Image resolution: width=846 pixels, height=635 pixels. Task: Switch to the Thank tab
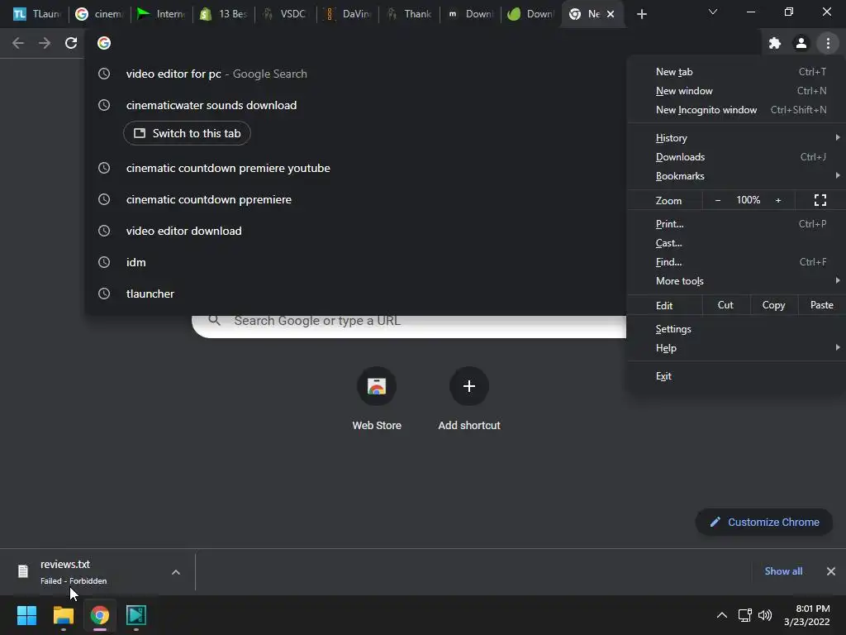[x=409, y=14]
